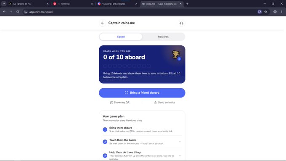The width and height of the screenshot is (286, 161).
Task: Click step 2 number badge
Action: [105, 142]
